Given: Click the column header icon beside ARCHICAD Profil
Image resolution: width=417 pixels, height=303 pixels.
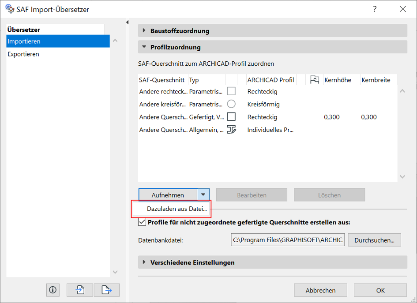Looking at the screenshot, I should pos(314,80).
